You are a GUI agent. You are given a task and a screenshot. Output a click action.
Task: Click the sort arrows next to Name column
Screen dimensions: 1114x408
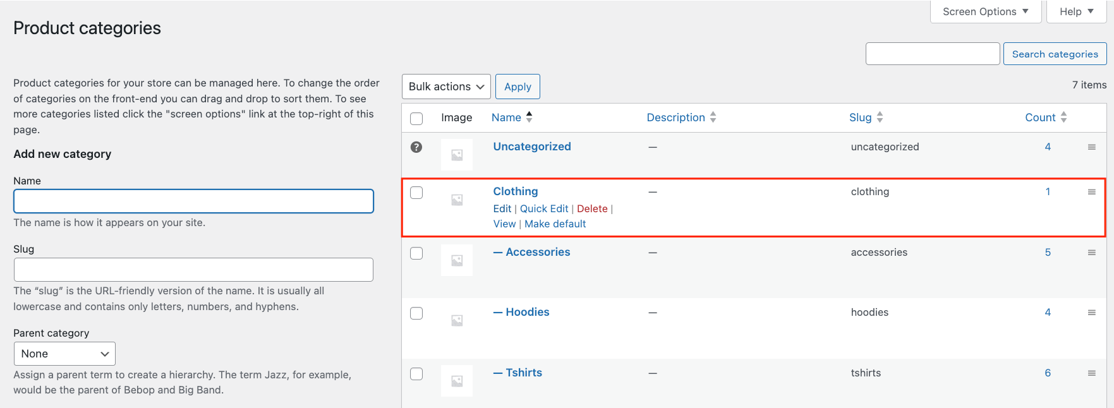tap(529, 117)
